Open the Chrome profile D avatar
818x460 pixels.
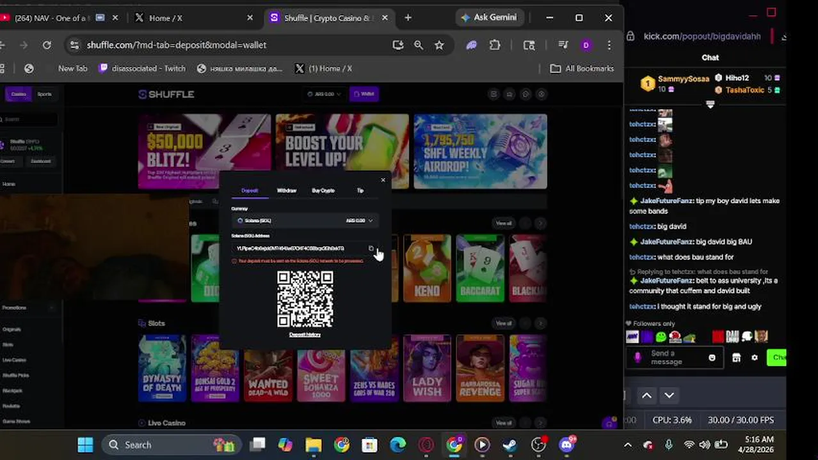coord(586,45)
